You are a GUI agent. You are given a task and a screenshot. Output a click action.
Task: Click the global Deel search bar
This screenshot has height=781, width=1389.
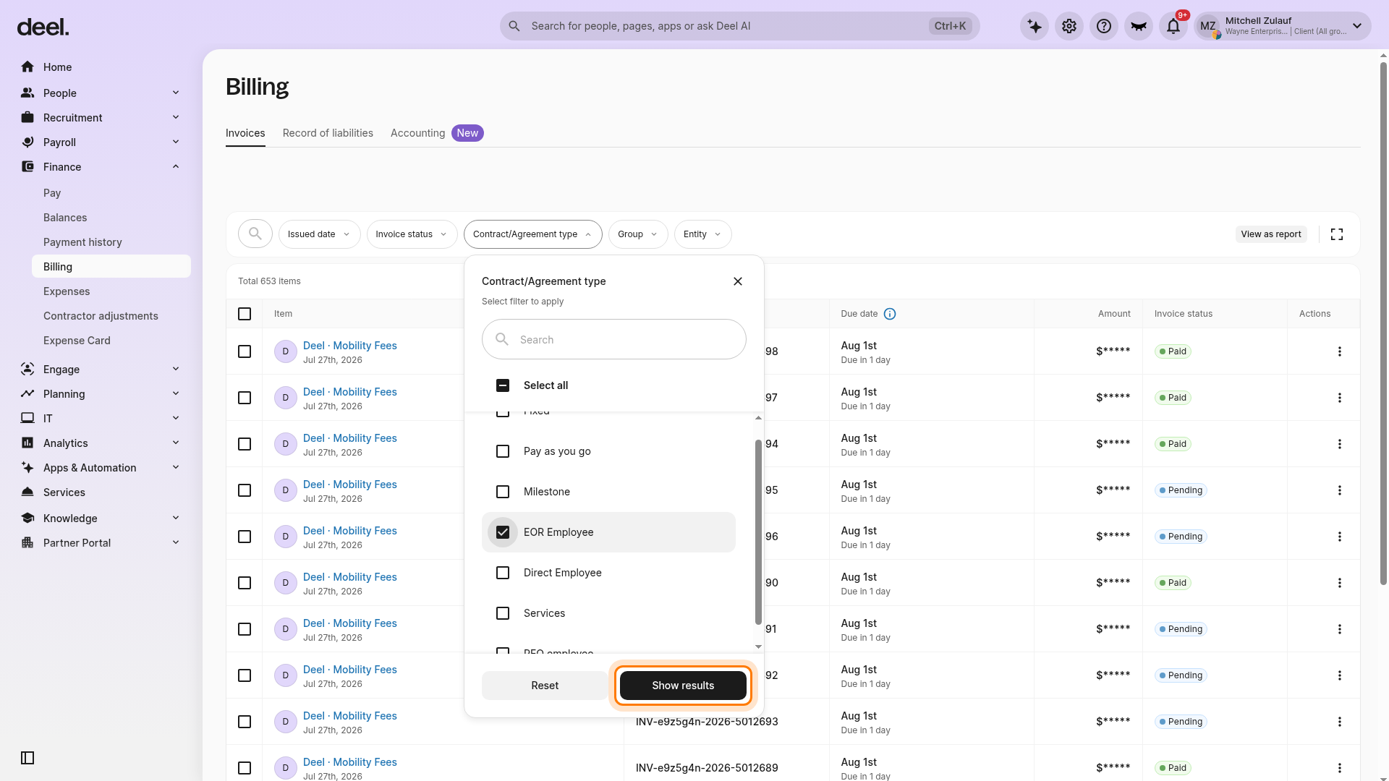740,26
